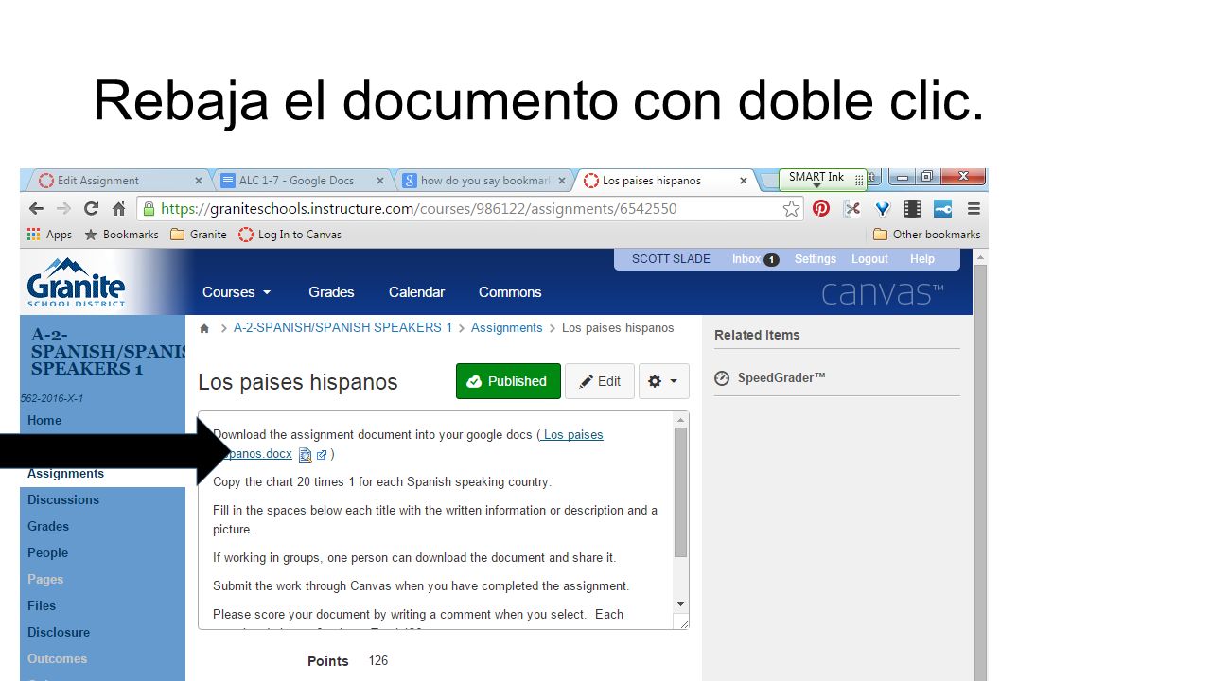Bookmark page with star icon

click(791, 209)
